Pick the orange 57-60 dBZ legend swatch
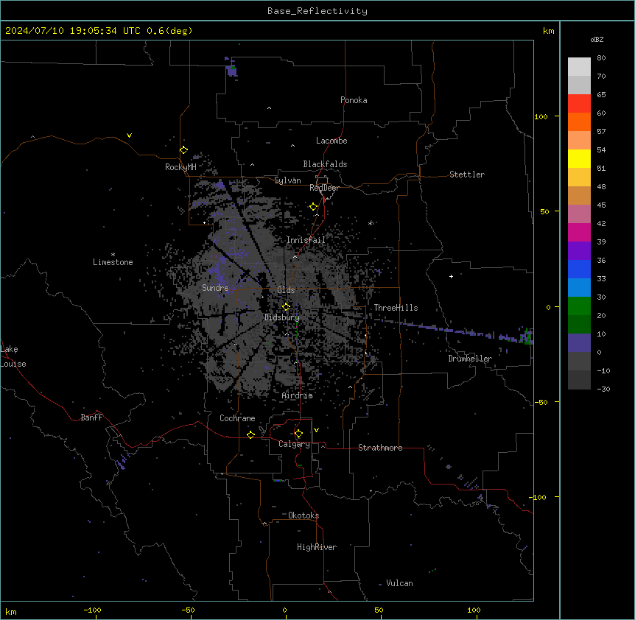The image size is (635, 620). click(579, 121)
